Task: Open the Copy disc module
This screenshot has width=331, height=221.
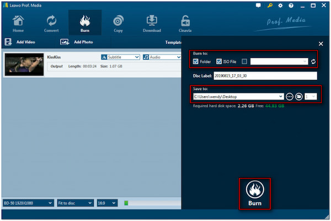Action: [x=118, y=23]
